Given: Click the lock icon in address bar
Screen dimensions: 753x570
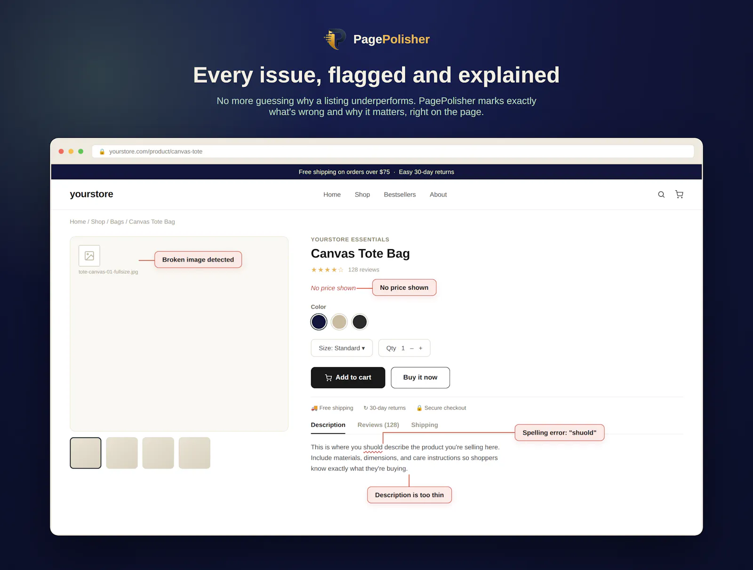Looking at the screenshot, I should (102, 151).
